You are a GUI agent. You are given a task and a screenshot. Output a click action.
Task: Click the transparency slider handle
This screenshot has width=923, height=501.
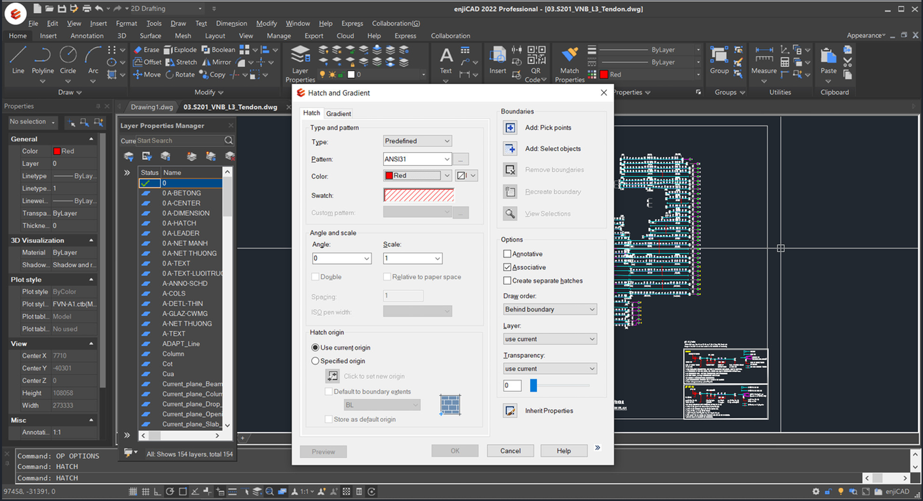tap(533, 386)
